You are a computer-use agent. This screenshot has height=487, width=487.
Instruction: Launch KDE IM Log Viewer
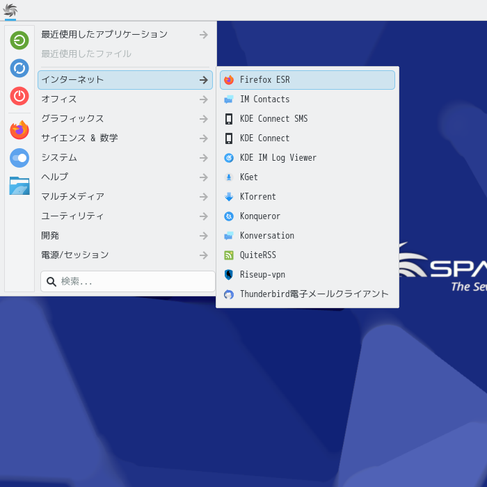[x=308, y=158]
